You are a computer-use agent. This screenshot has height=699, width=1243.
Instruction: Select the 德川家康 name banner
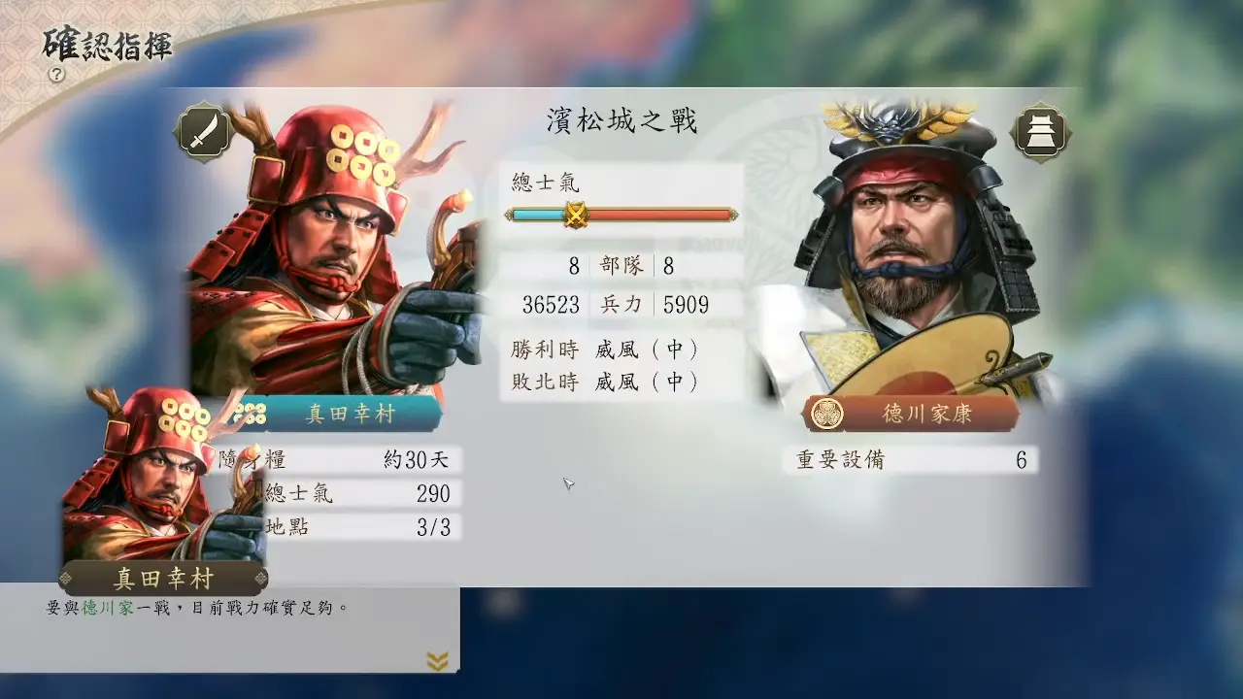click(912, 415)
